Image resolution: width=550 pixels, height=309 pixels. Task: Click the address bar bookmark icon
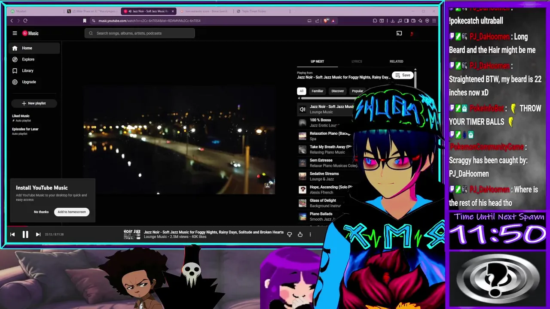[85, 21]
